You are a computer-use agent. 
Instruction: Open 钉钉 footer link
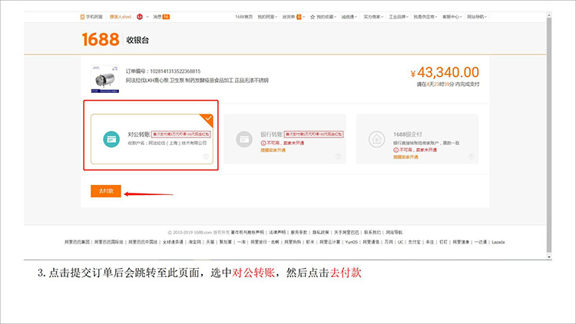point(443,242)
